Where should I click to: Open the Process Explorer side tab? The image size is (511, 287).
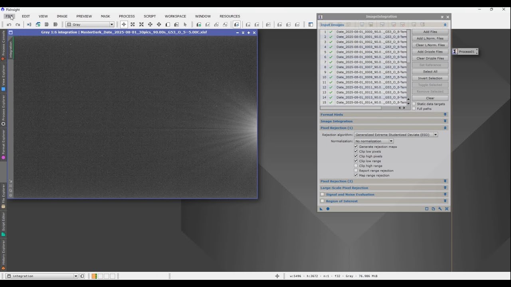pos(3,110)
